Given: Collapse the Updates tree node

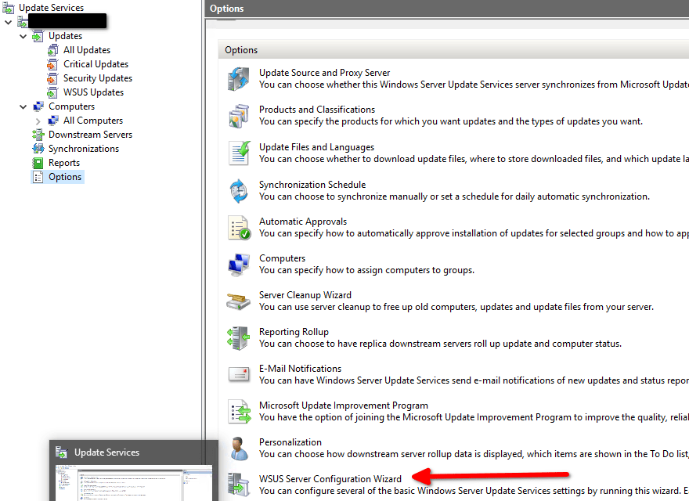Looking at the screenshot, I should point(23,36).
